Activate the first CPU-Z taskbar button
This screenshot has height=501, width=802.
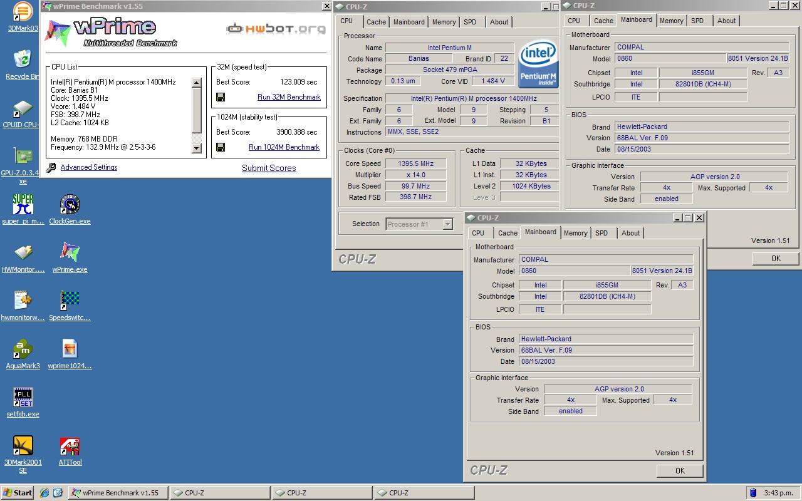(x=220, y=493)
